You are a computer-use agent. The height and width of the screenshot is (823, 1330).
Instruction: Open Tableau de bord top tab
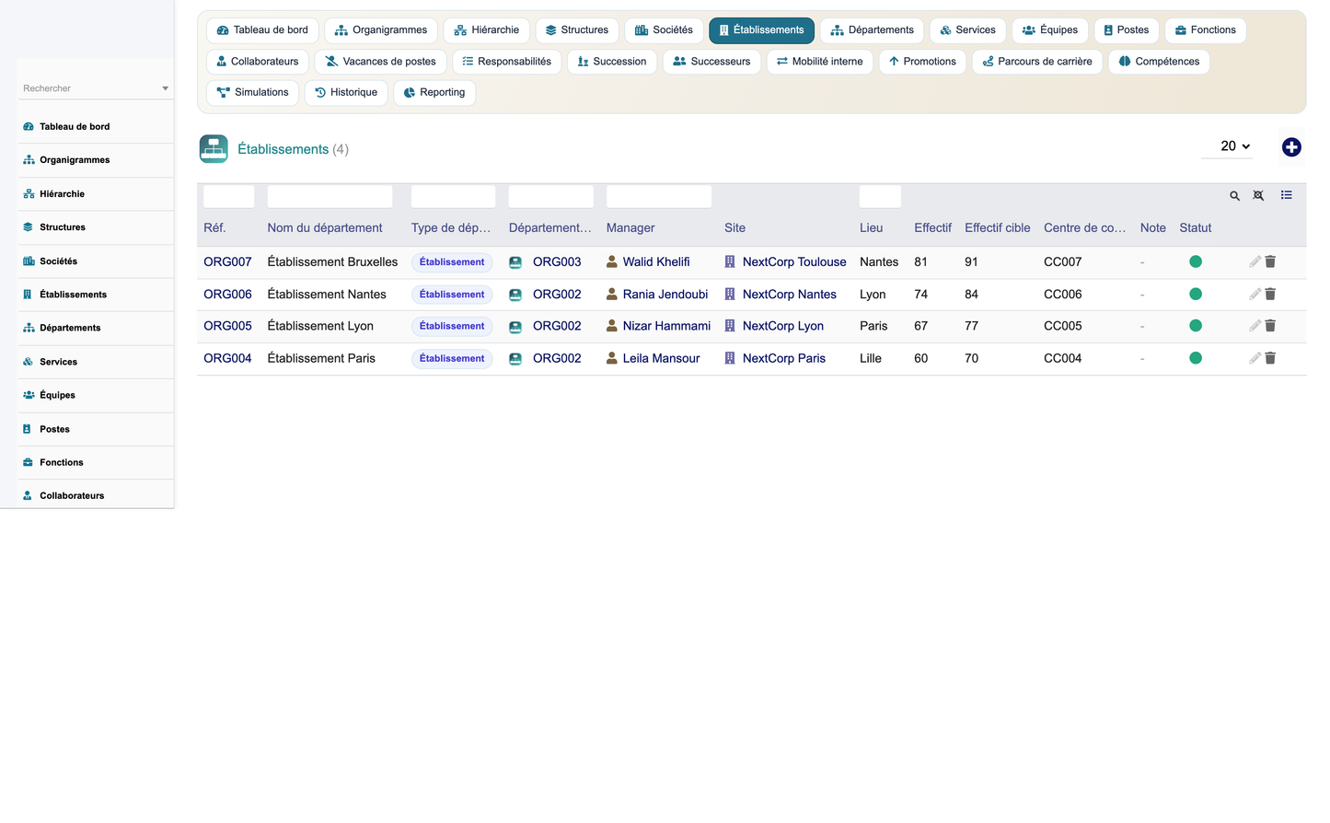coord(262,30)
